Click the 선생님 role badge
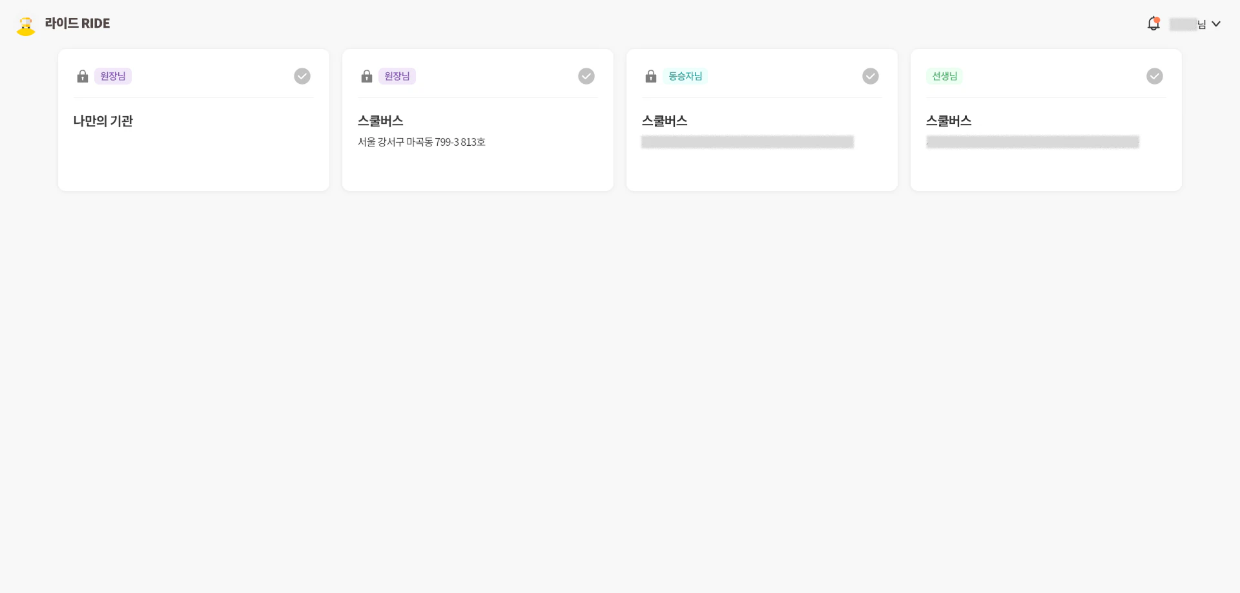This screenshot has width=1240, height=593. 944,76
